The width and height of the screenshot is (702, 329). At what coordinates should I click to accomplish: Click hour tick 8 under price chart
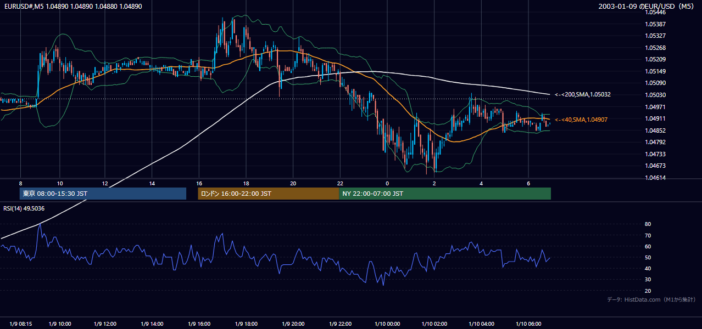[20, 183]
